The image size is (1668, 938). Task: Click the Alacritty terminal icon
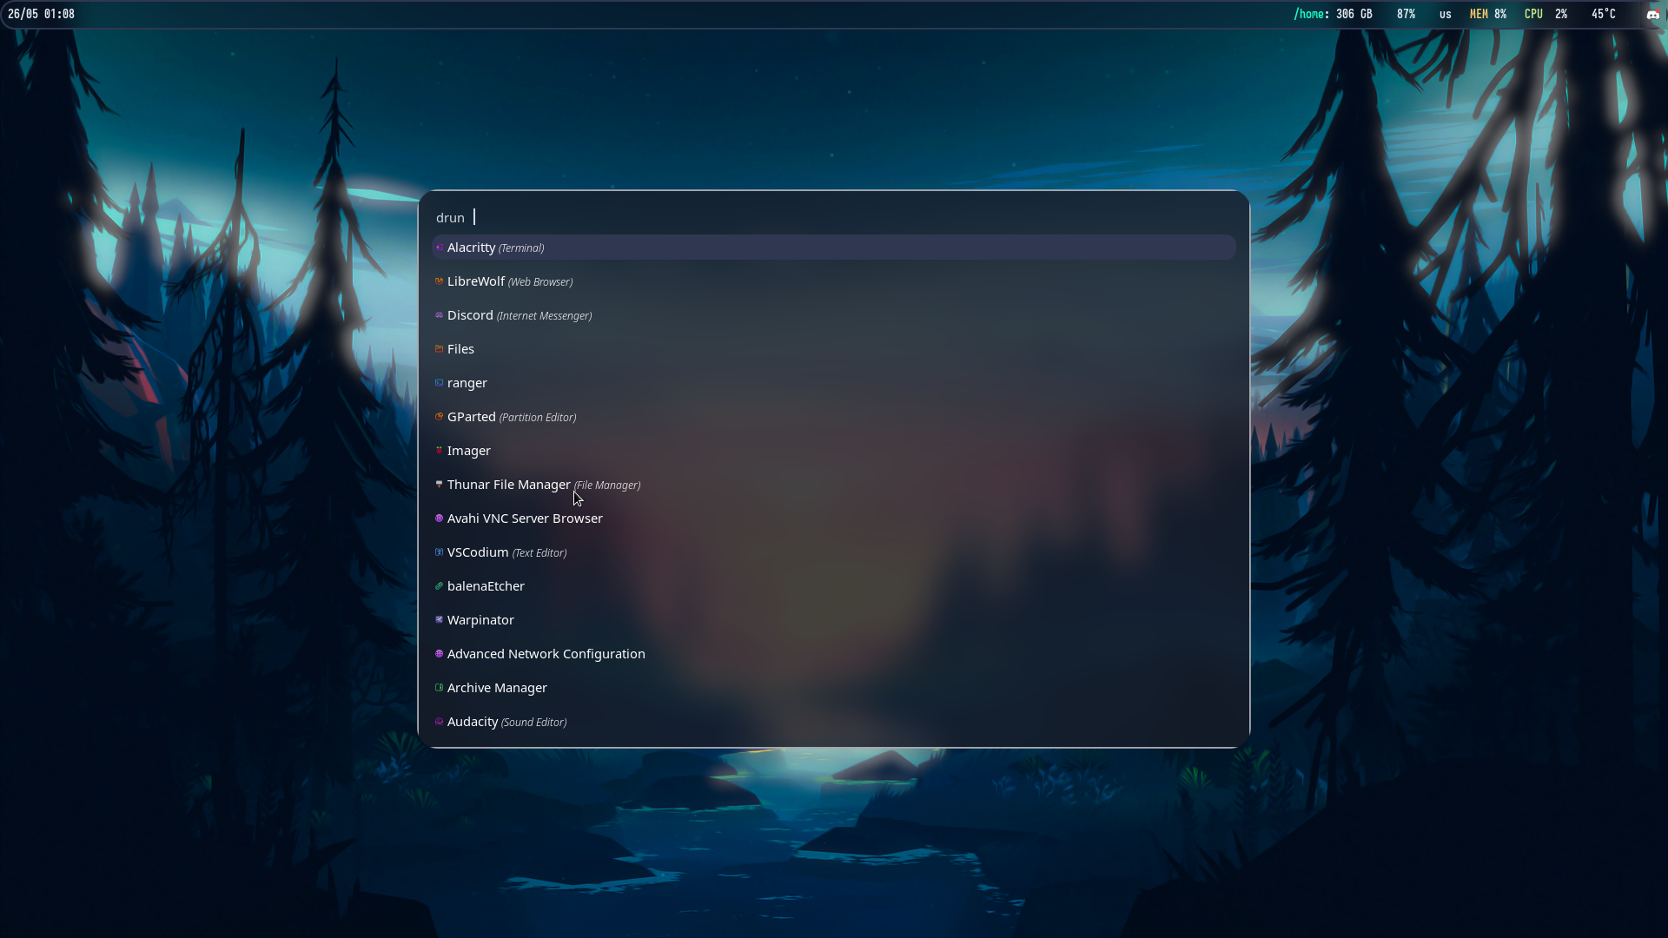pyautogui.click(x=439, y=248)
